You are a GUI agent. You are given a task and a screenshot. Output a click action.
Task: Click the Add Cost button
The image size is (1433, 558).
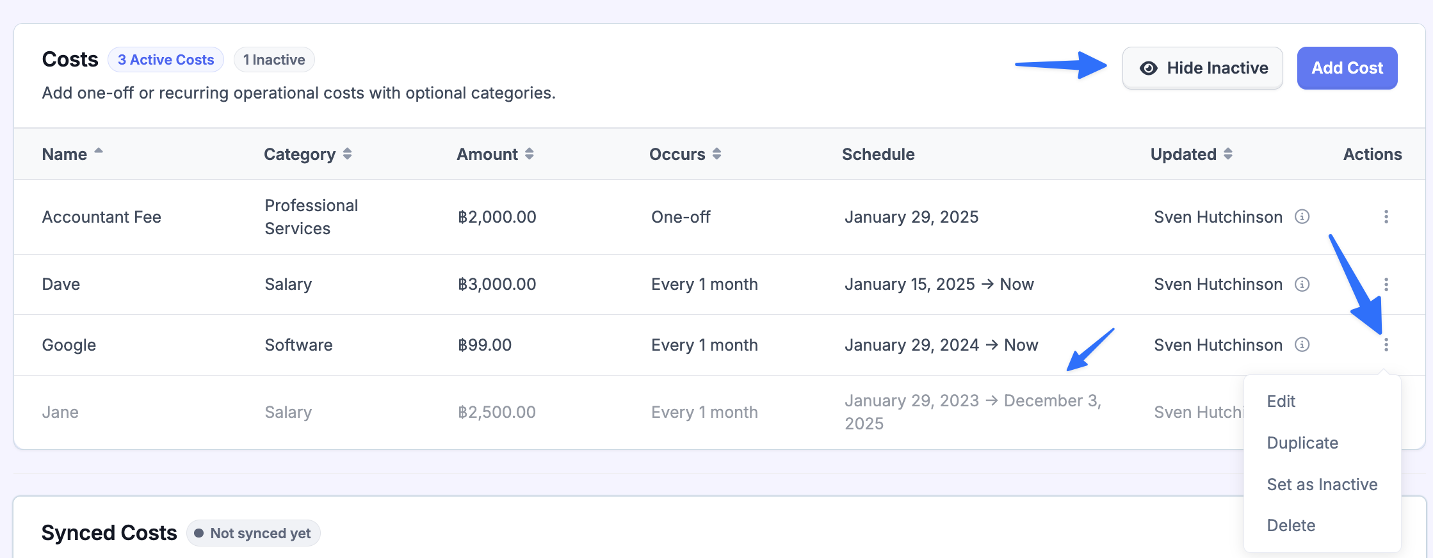(1347, 68)
